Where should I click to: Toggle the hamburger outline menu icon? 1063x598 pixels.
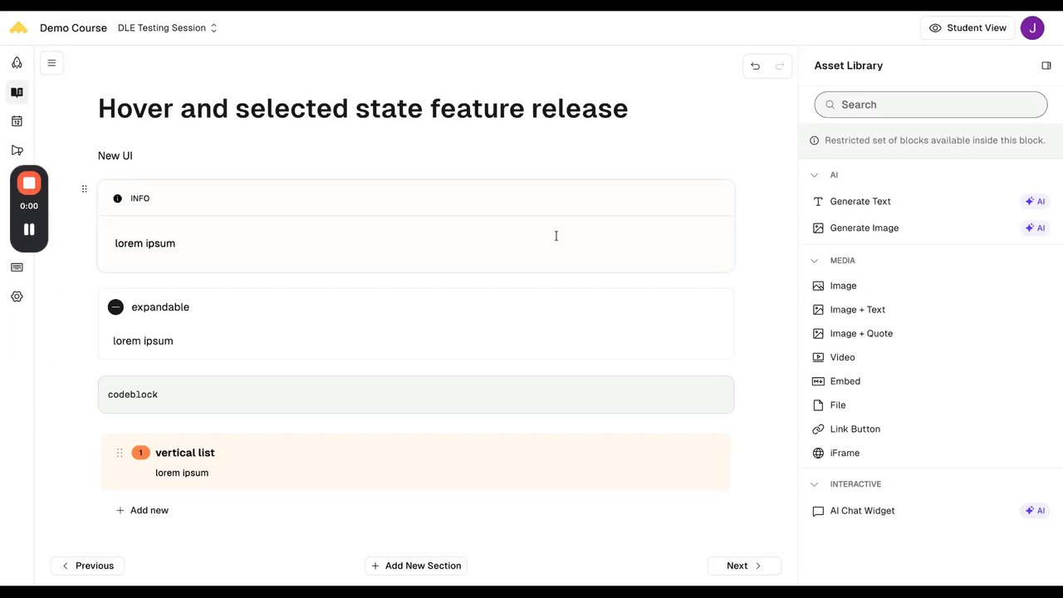(51, 63)
